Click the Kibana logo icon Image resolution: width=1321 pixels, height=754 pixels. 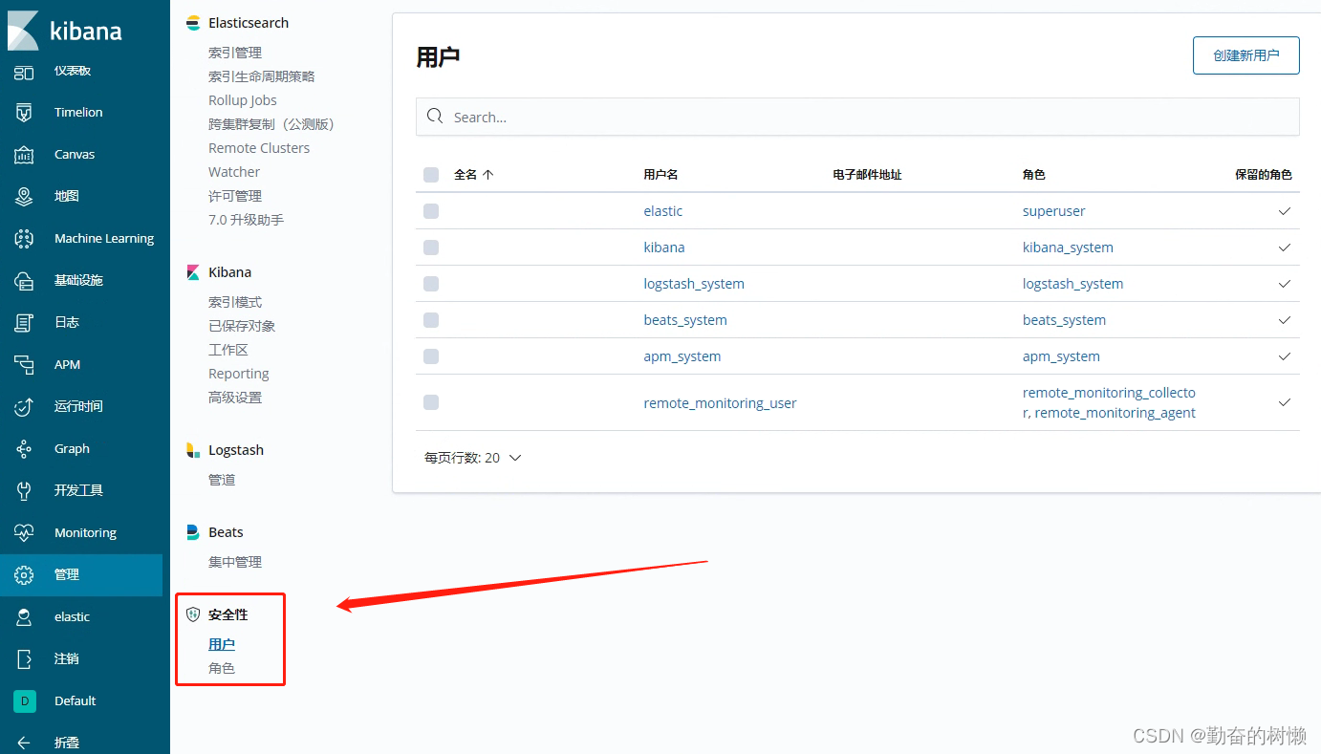point(23,31)
